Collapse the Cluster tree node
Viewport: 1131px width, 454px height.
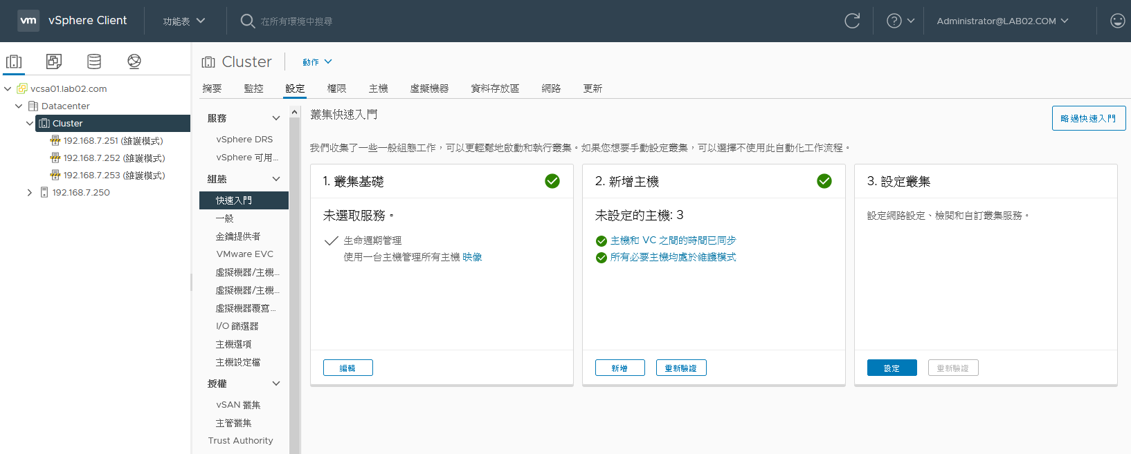click(30, 123)
